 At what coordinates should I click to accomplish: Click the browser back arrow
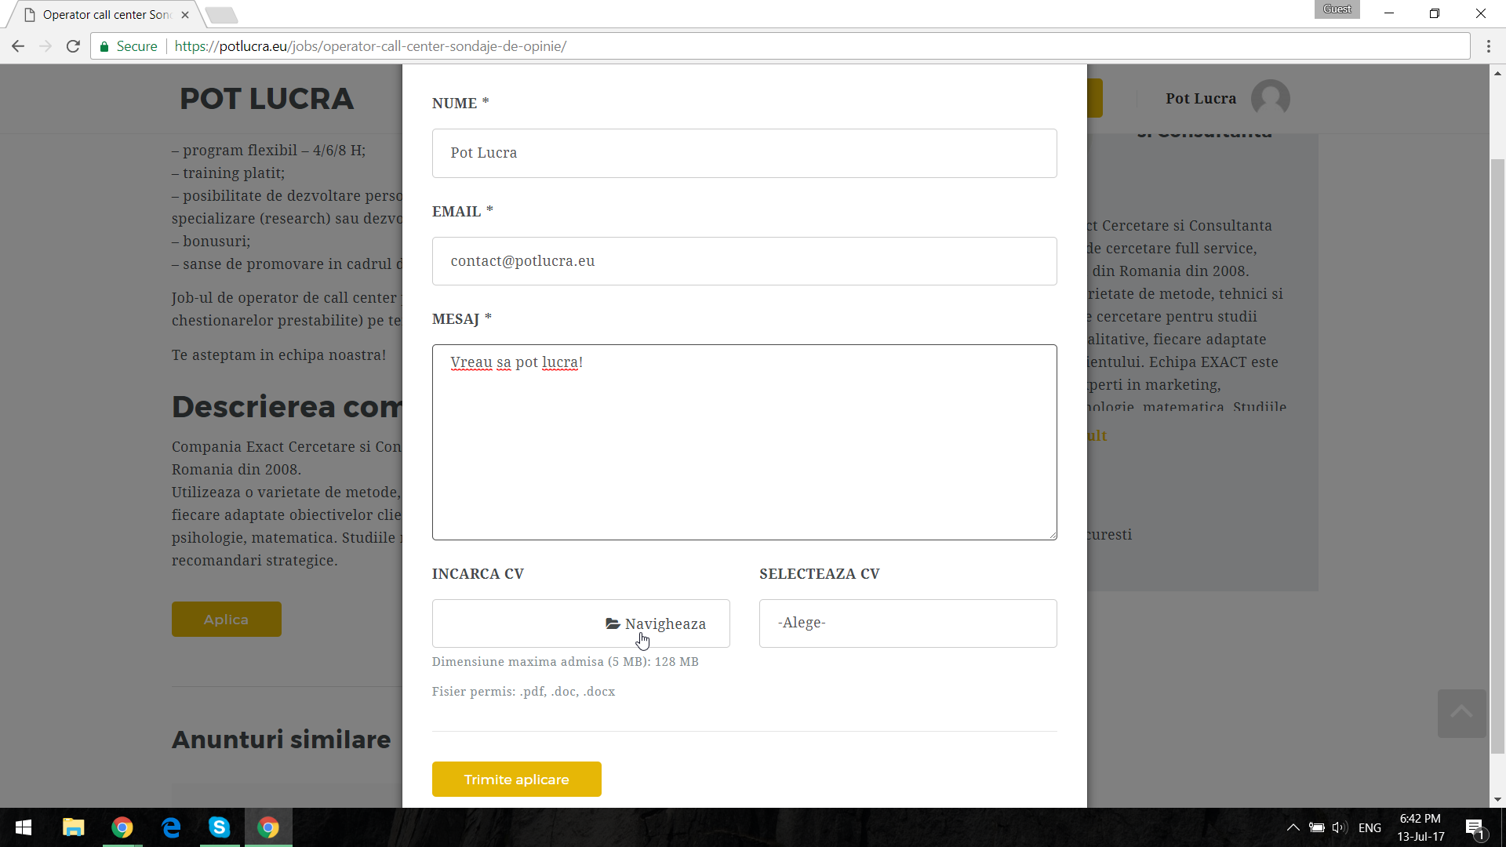(x=18, y=46)
